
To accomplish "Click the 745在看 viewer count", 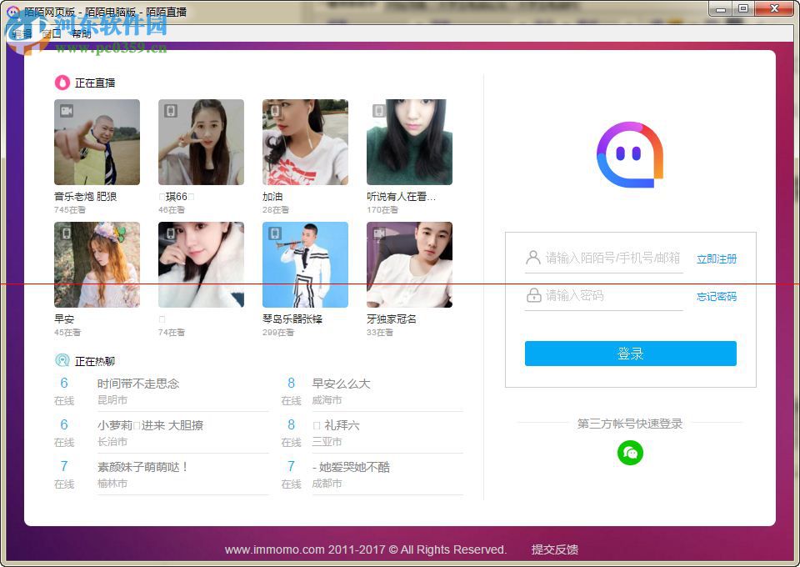I will [70, 210].
